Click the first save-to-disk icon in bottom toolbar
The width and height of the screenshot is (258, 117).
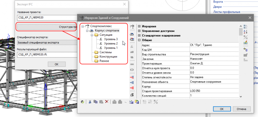(131, 102)
